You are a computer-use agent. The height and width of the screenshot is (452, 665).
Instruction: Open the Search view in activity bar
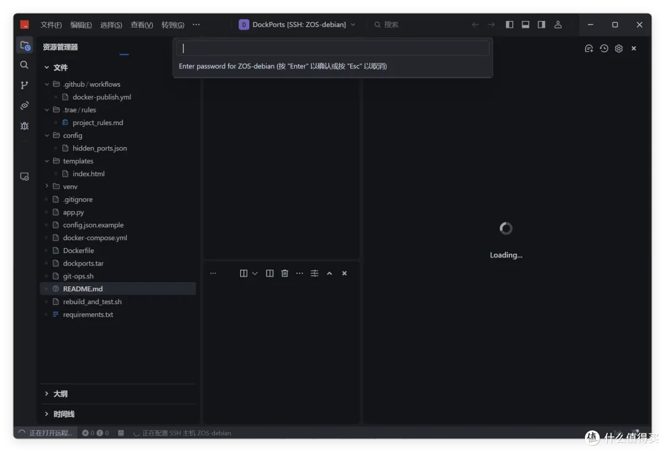coord(24,65)
